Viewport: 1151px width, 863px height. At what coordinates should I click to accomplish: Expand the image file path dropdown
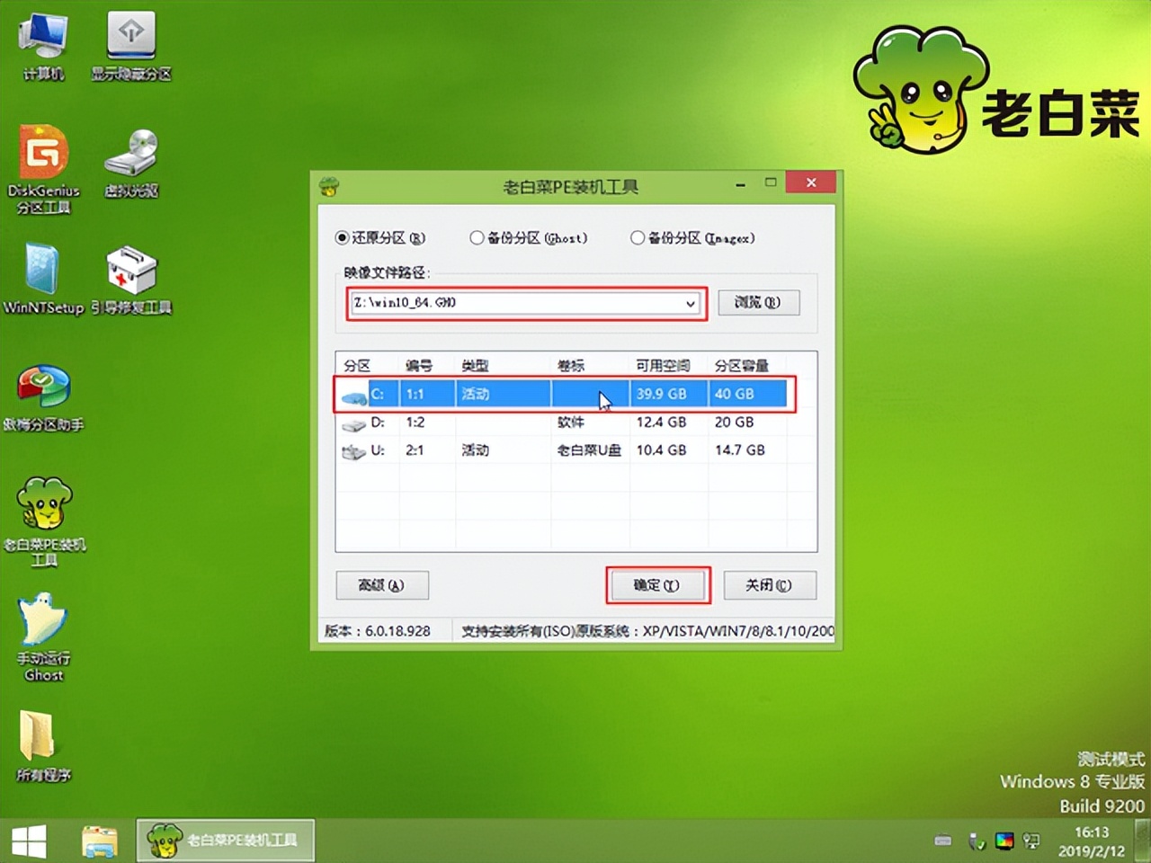pos(690,304)
